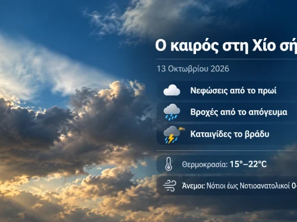The height and width of the screenshot is (222, 297).
Task: Click the wind icon next to Άνεμοι
Action: pos(169,186)
